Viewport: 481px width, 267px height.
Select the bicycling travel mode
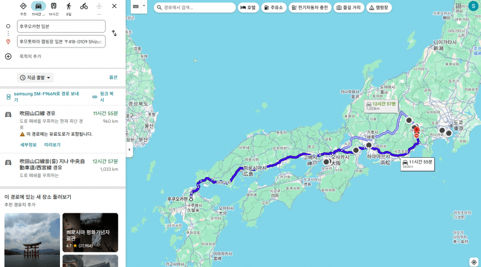click(84, 6)
